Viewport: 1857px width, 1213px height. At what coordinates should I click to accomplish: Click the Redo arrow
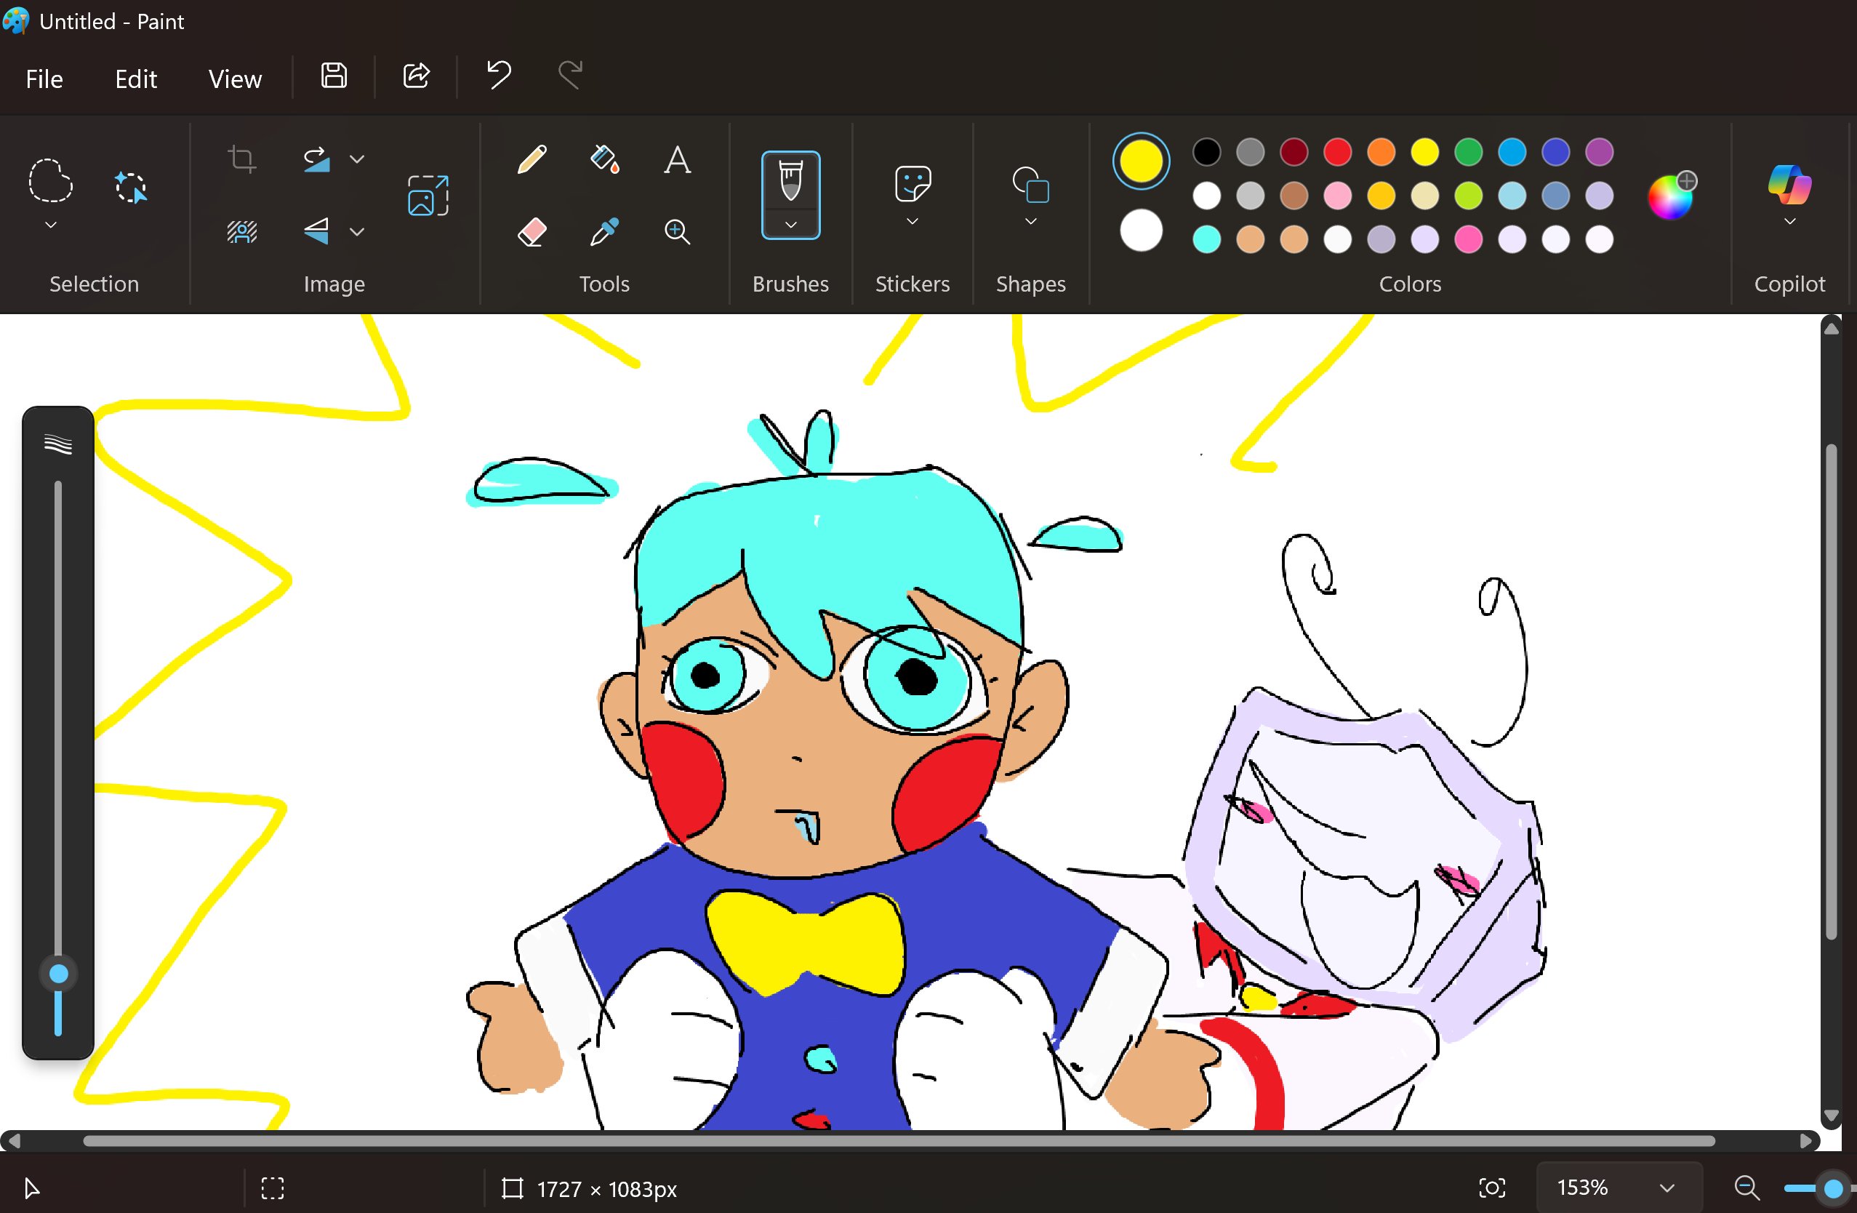pyautogui.click(x=571, y=76)
